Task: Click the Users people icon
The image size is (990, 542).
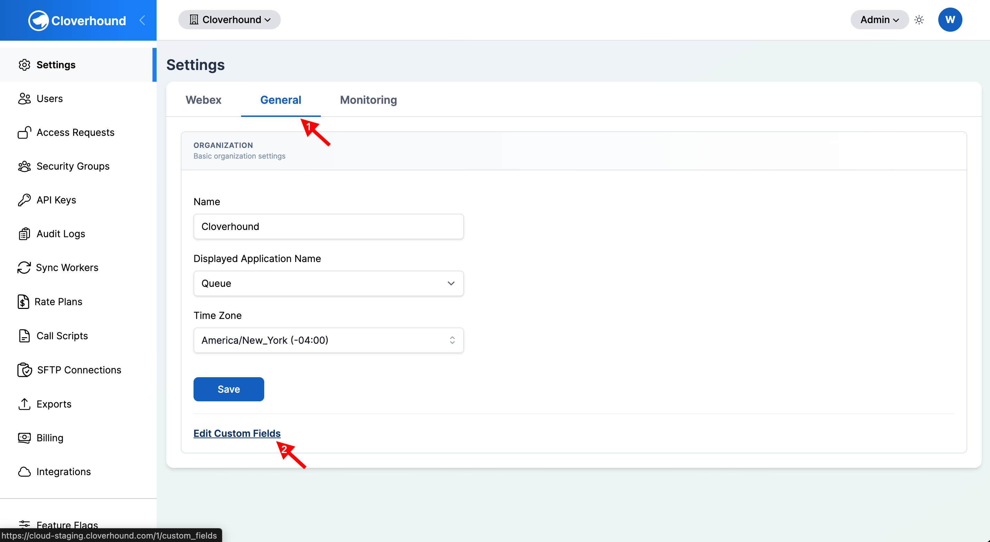Action: pos(24,98)
